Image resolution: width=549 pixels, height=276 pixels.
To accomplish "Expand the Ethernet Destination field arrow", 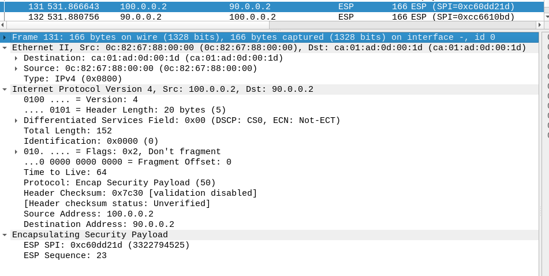I will pyautogui.click(x=16, y=58).
